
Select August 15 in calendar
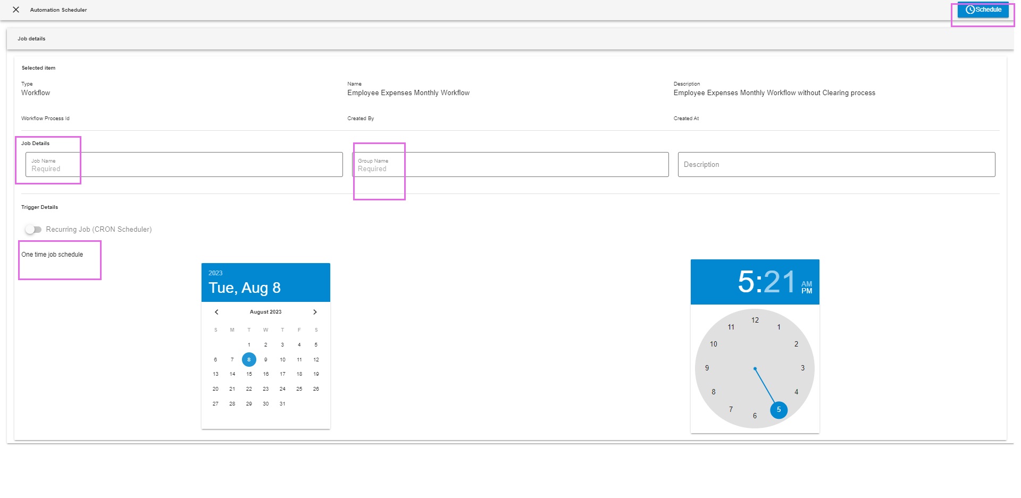pyautogui.click(x=249, y=374)
